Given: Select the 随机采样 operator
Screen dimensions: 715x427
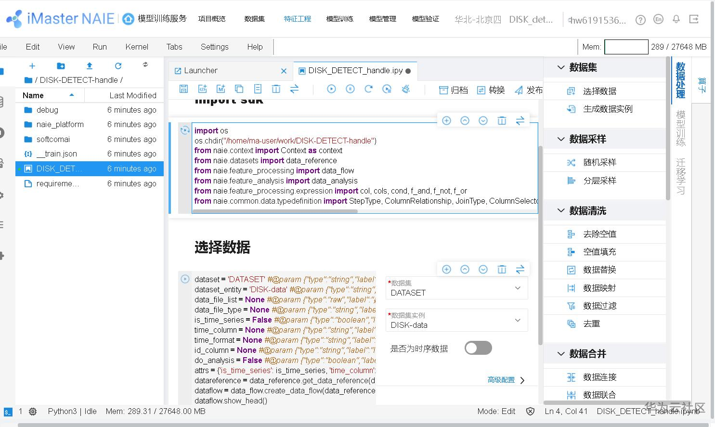Looking at the screenshot, I should pos(599,162).
